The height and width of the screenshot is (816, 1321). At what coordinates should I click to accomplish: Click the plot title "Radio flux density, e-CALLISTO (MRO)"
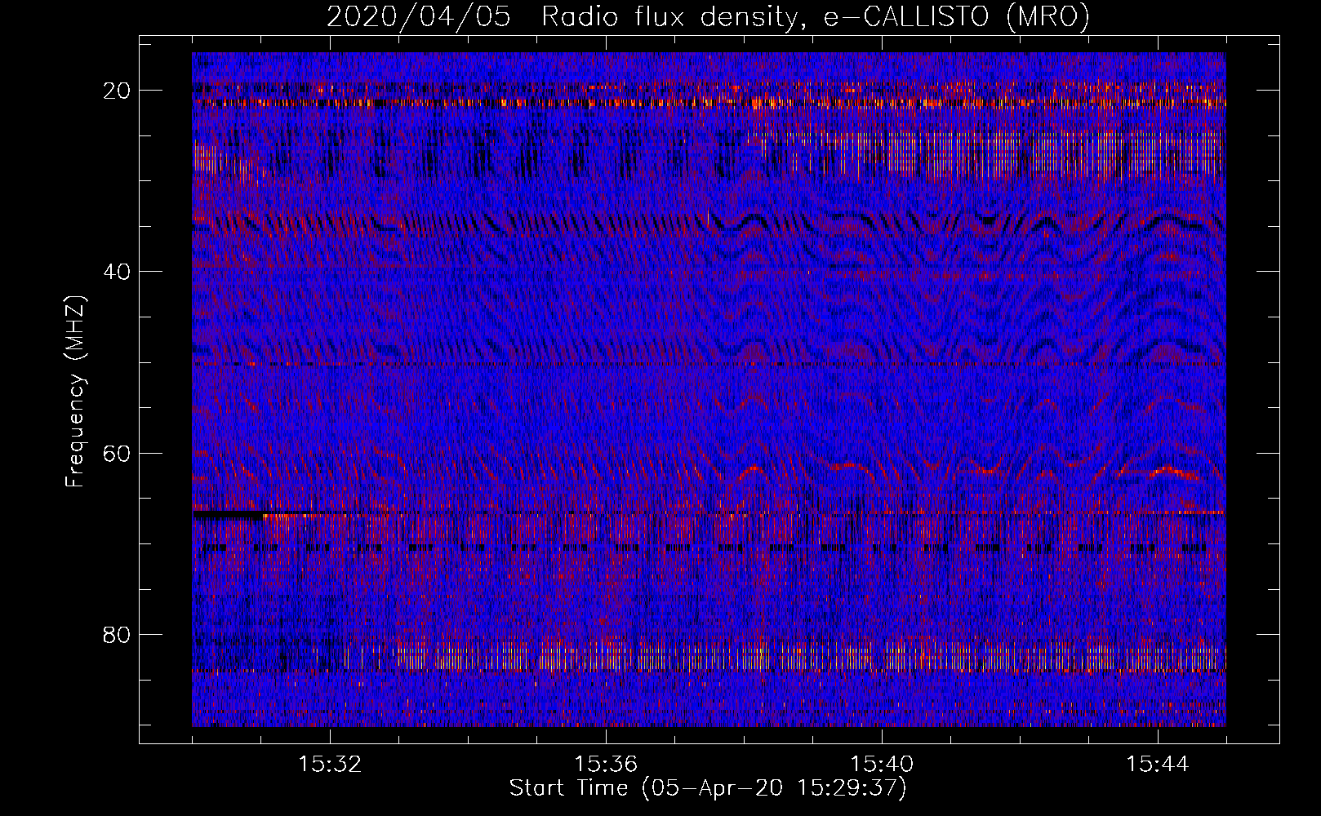pos(816,17)
